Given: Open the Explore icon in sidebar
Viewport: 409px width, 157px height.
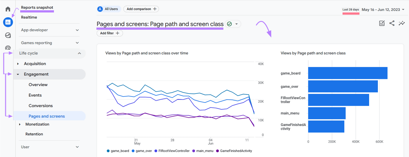Looking at the screenshot, I should pos(8,35).
